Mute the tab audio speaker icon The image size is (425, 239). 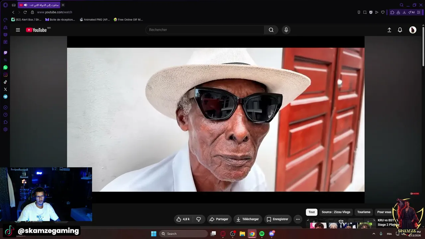[x=26, y=5]
